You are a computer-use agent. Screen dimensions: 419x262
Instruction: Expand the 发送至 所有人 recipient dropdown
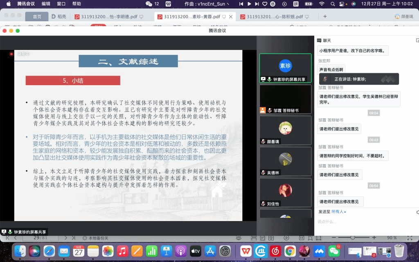click(x=338, y=212)
